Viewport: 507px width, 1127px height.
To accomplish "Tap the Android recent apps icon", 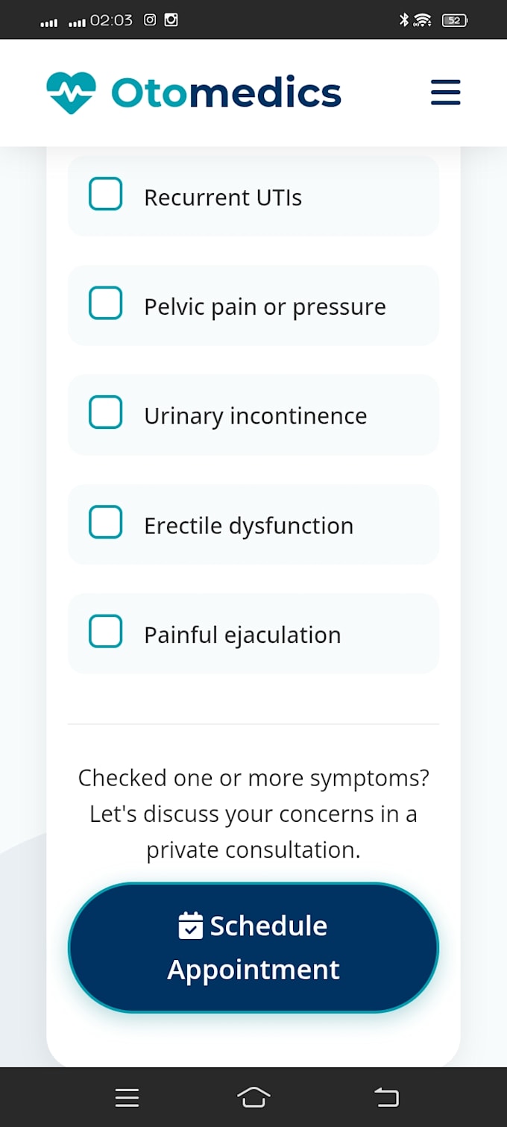I will (x=127, y=1097).
